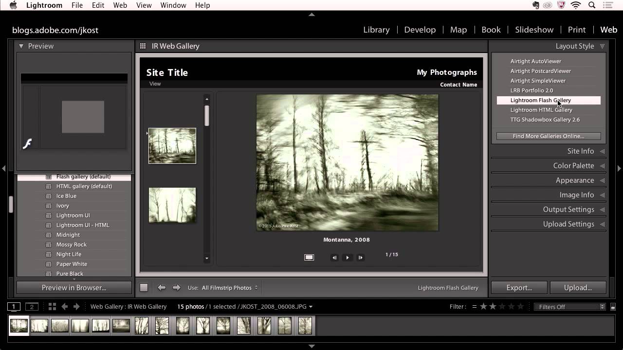Open the Window menu

(173, 5)
